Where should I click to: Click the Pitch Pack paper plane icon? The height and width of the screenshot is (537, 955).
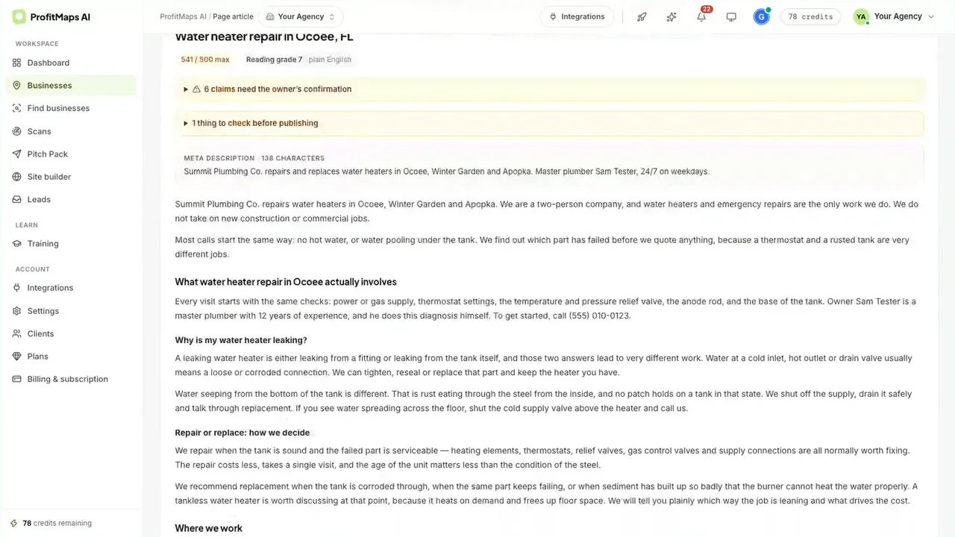[17, 154]
